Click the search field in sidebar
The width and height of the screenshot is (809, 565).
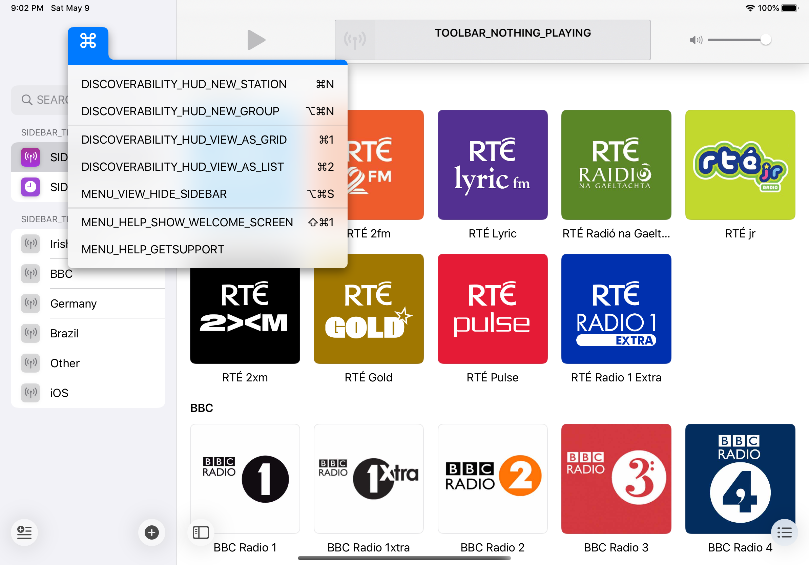(x=42, y=100)
